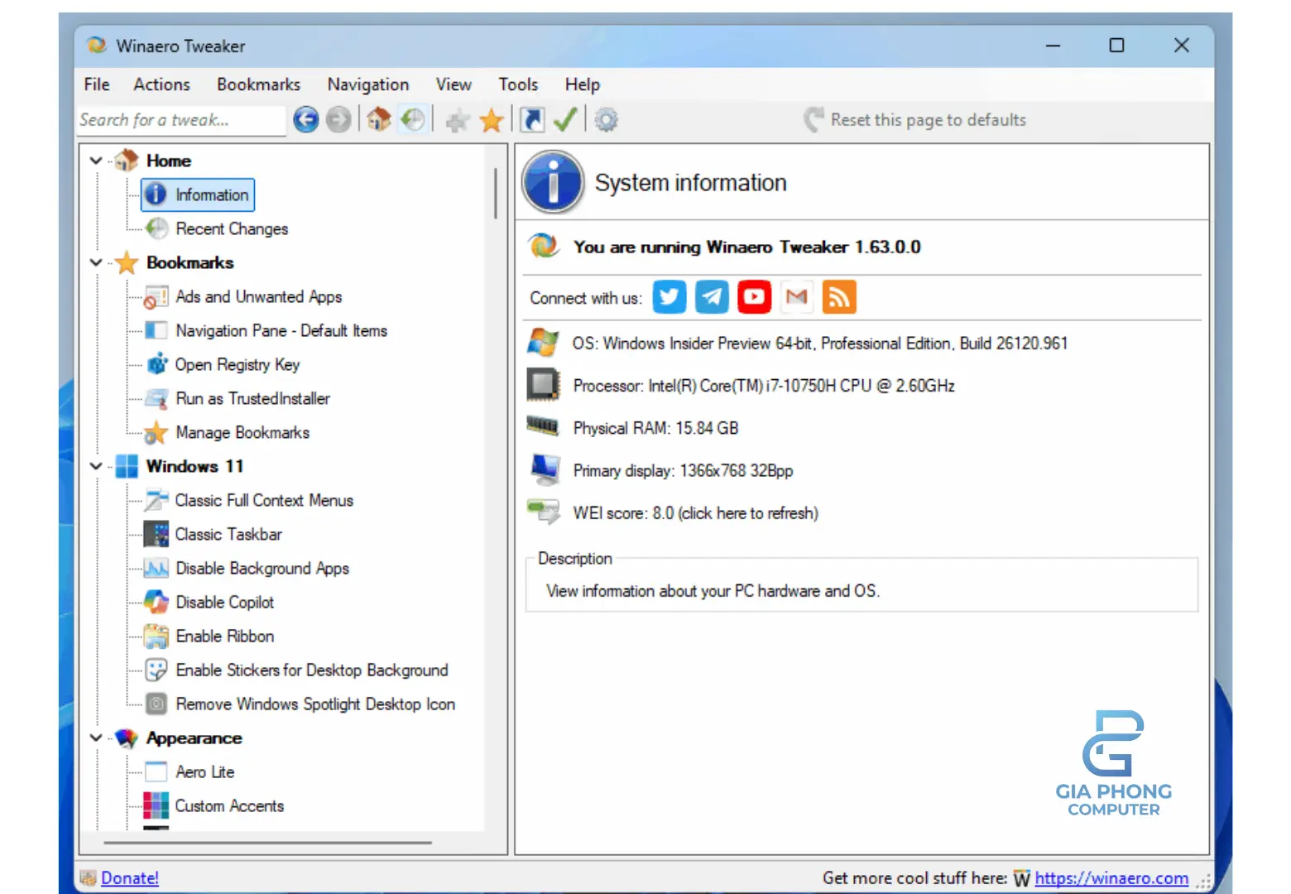
Task: Collapse the Appearance tree section
Action: tap(95, 738)
